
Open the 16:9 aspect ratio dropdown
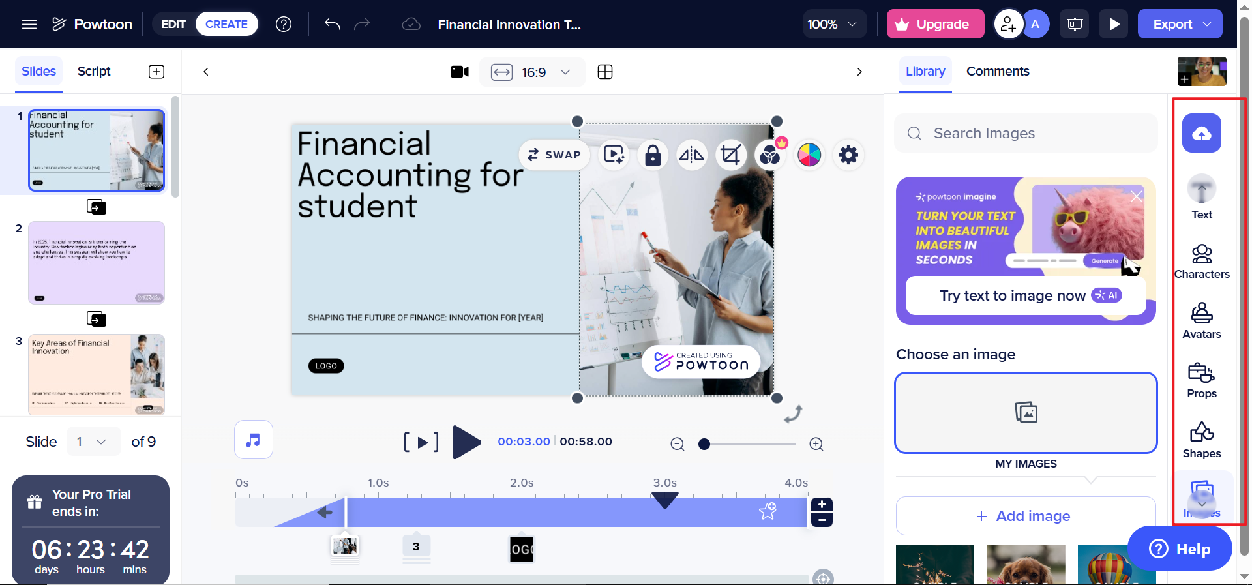532,72
